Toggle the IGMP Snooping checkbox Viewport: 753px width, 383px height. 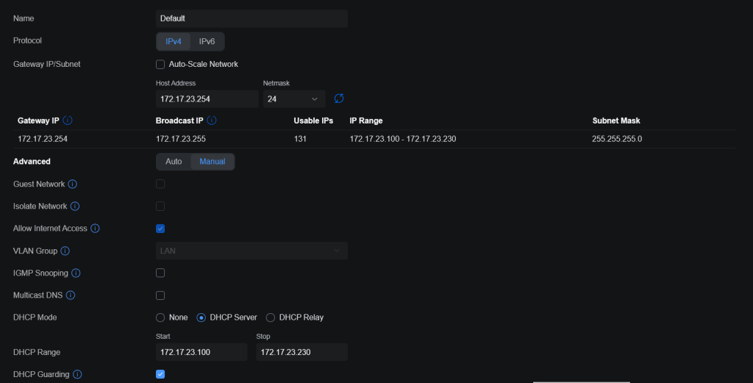point(160,273)
